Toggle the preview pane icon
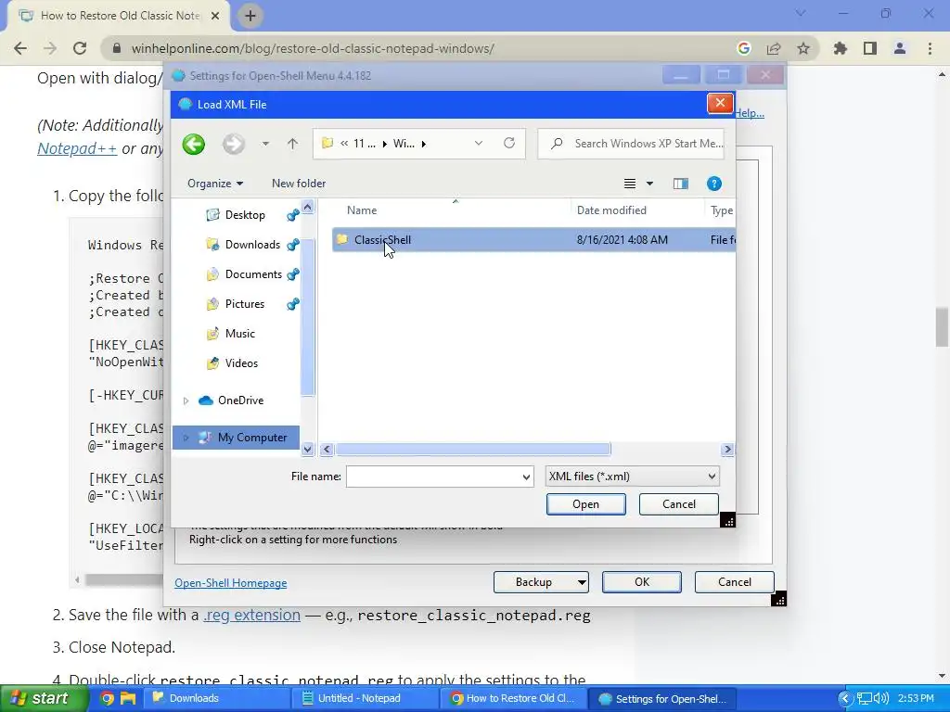 681,184
